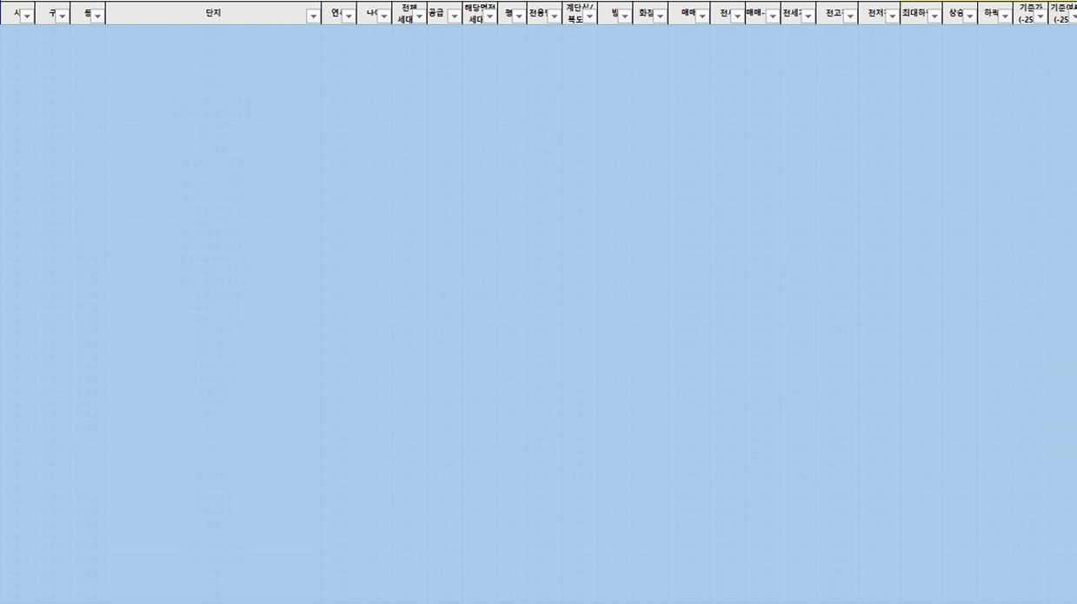Open the 단지 column filter dropdown
Viewport: 1077px width, 604px height.
pos(313,17)
